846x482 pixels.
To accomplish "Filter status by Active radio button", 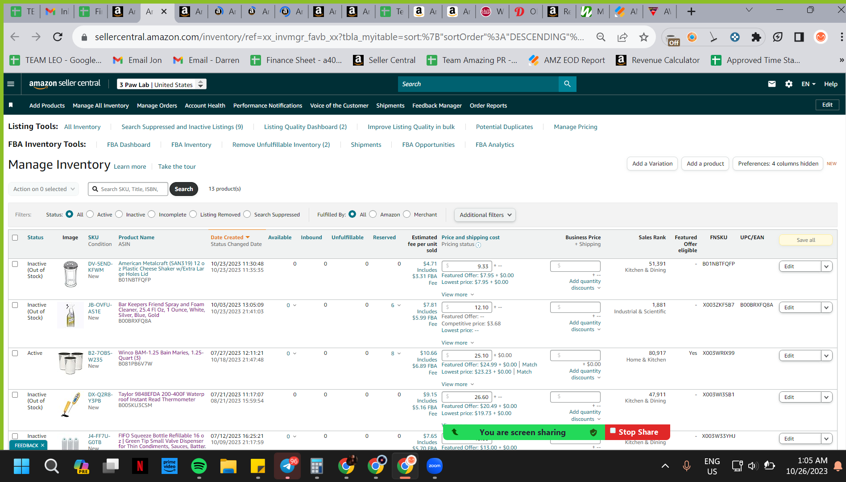I will 90,214.
